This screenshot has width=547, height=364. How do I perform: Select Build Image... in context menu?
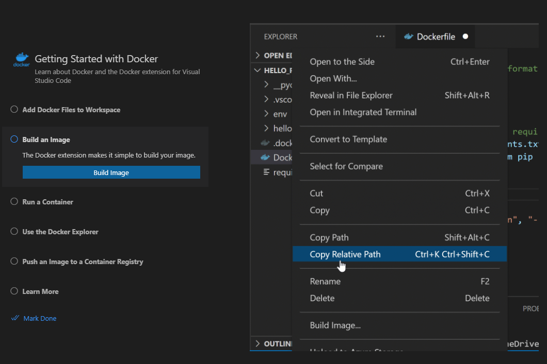pyautogui.click(x=335, y=325)
